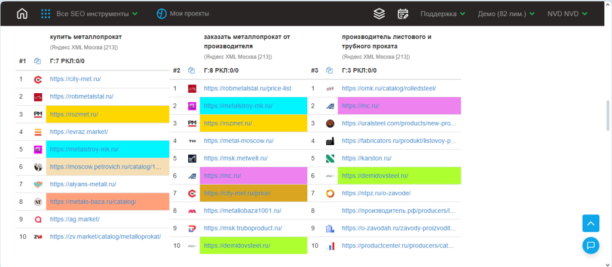Open the https://city-met.ru/ link in first column

pos(75,79)
